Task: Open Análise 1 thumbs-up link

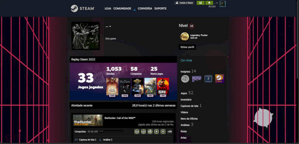Action: pos(106,140)
